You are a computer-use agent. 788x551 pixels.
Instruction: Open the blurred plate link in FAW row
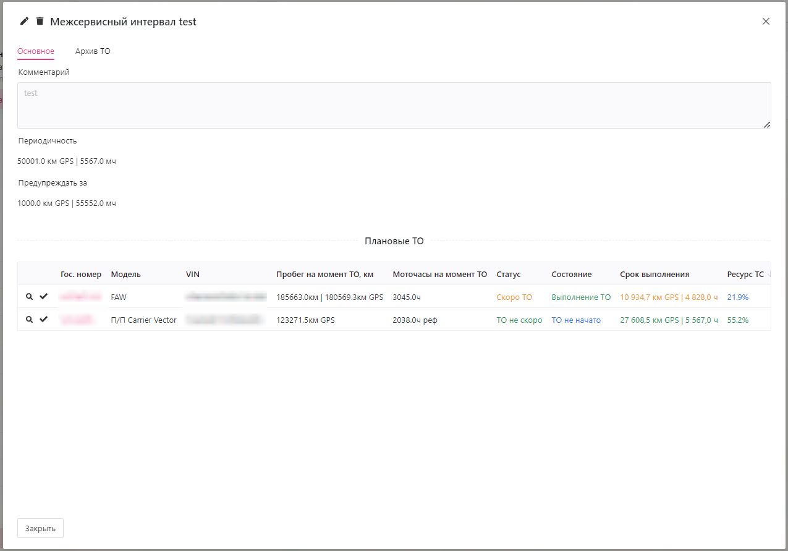pos(80,297)
